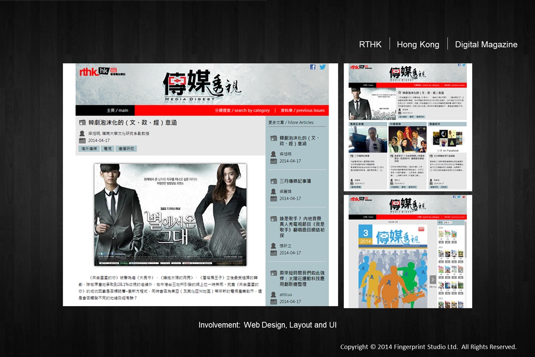Click sidebar article icon beside 三月傳媒記事簿
535x357 pixels.
(x=274, y=182)
